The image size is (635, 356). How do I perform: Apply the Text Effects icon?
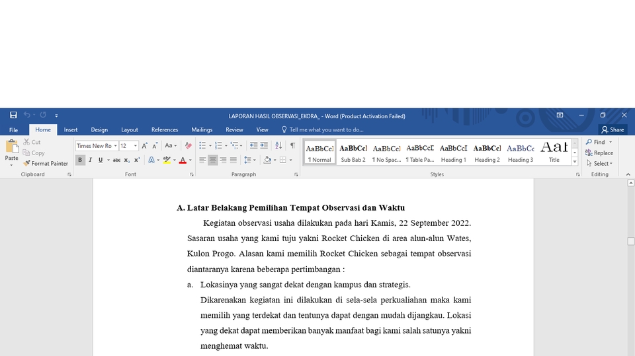click(x=151, y=160)
